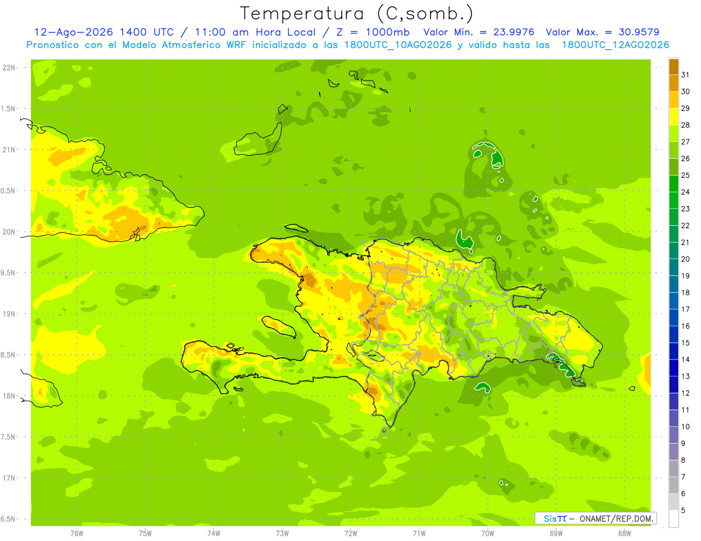
Task: Click the '20' label on the color scale
Action: (x=685, y=259)
